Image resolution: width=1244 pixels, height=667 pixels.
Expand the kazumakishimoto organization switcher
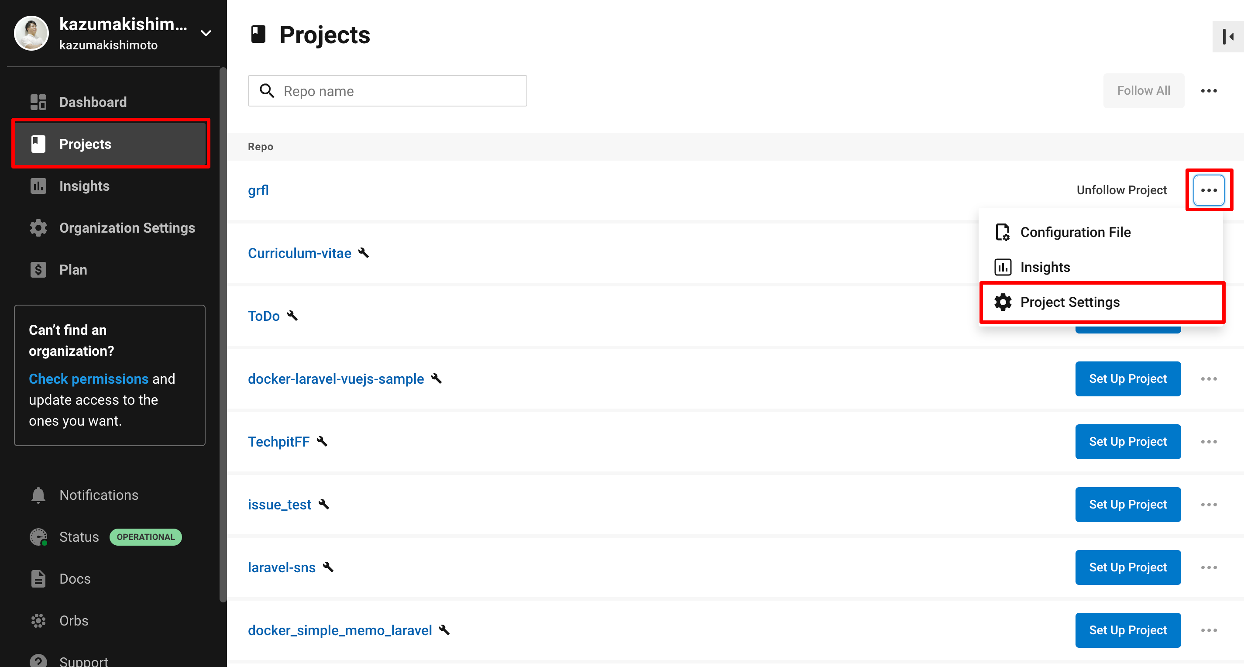pos(206,33)
